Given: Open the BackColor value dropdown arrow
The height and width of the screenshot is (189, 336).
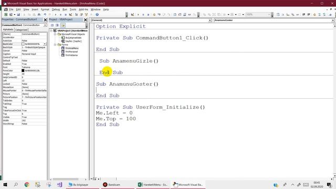Looking at the screenshot, I should click(x=45, y=44).
